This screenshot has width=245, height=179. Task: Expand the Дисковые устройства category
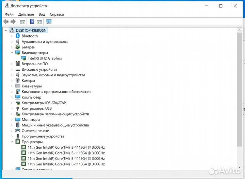coord(12,70)
